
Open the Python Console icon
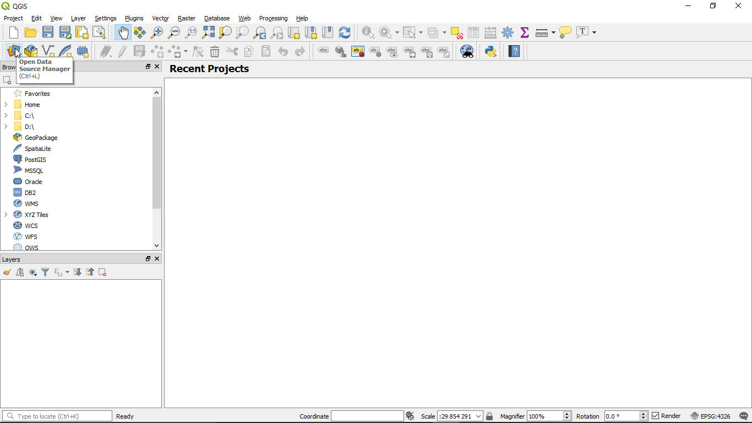click(491, 52)
